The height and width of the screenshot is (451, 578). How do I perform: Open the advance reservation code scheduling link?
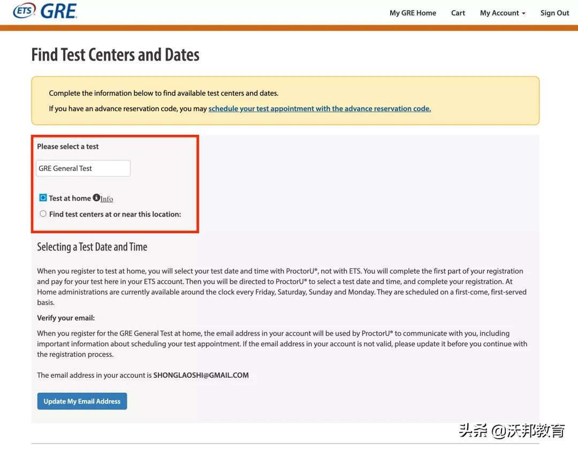pos(320,109)
